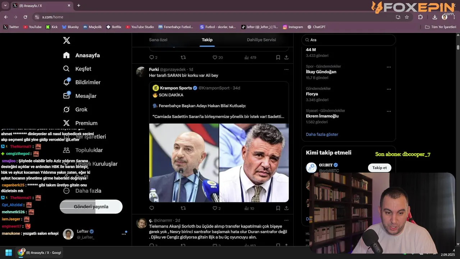The image size is (460, 259).
Task: Open the tab search dropdown arrow
Action: click(x=5, y=5)
